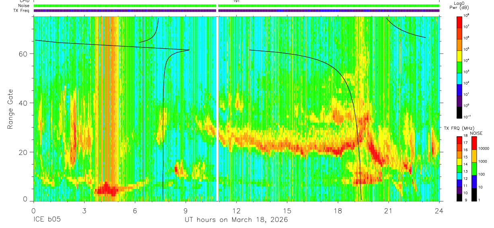Click the 17 label on the TX FRQ legend

point(465,143)
